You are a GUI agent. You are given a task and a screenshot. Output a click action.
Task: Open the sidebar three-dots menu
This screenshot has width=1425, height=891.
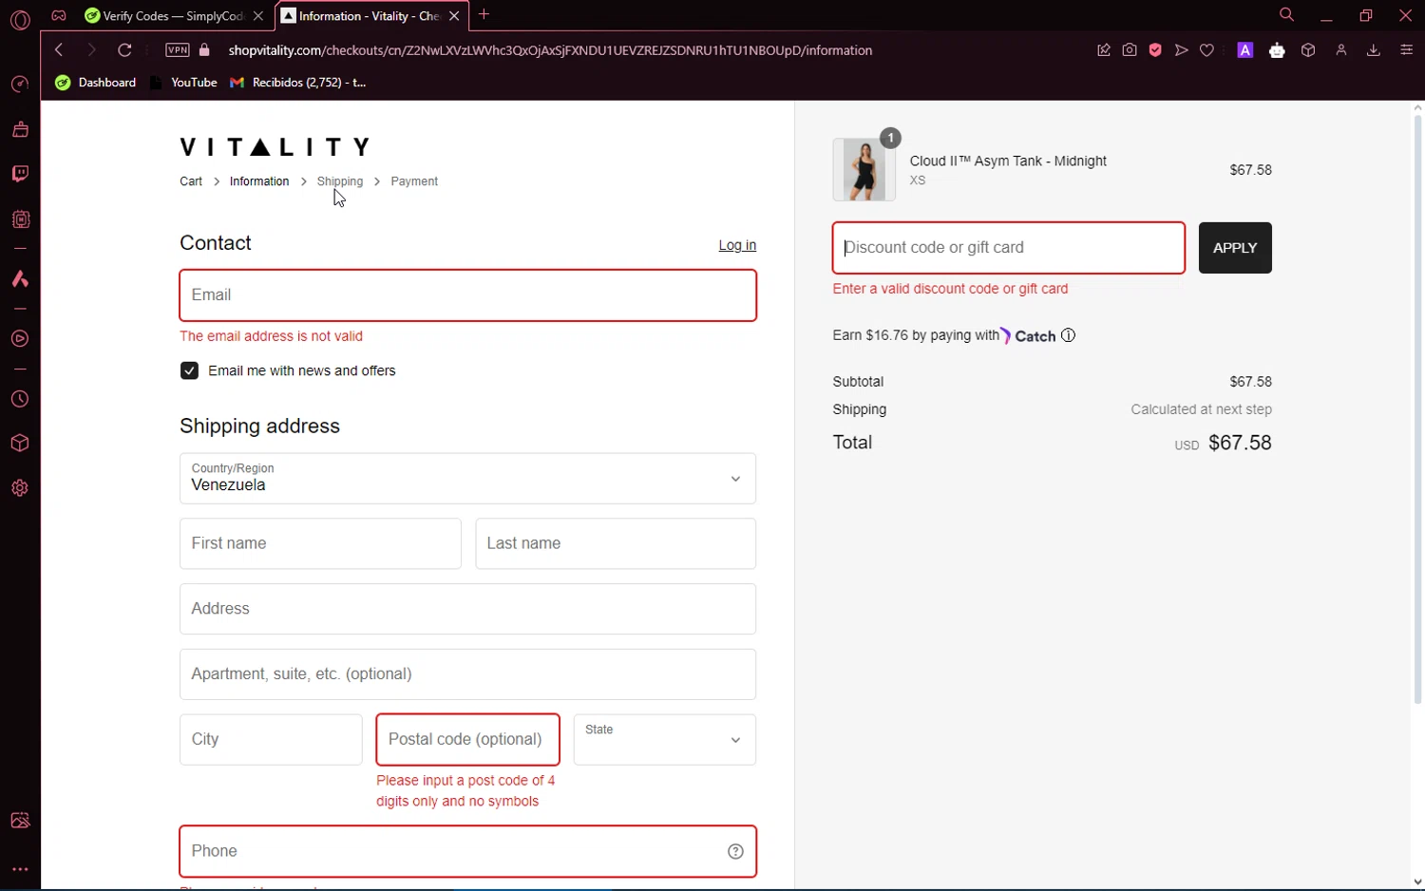pos(20,869)
